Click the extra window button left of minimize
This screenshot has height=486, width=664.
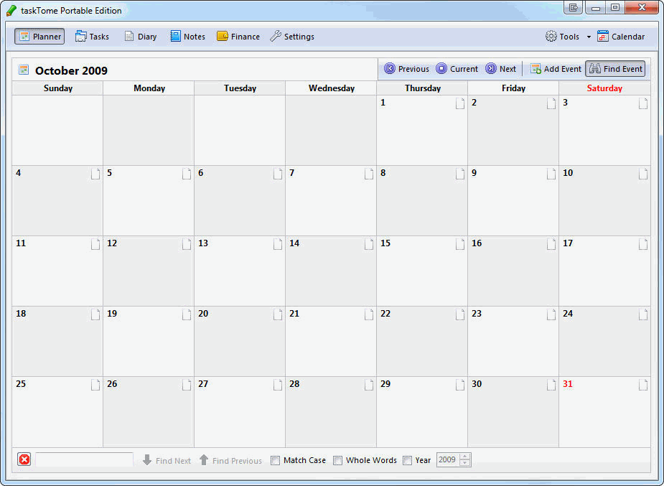(574, 7)
